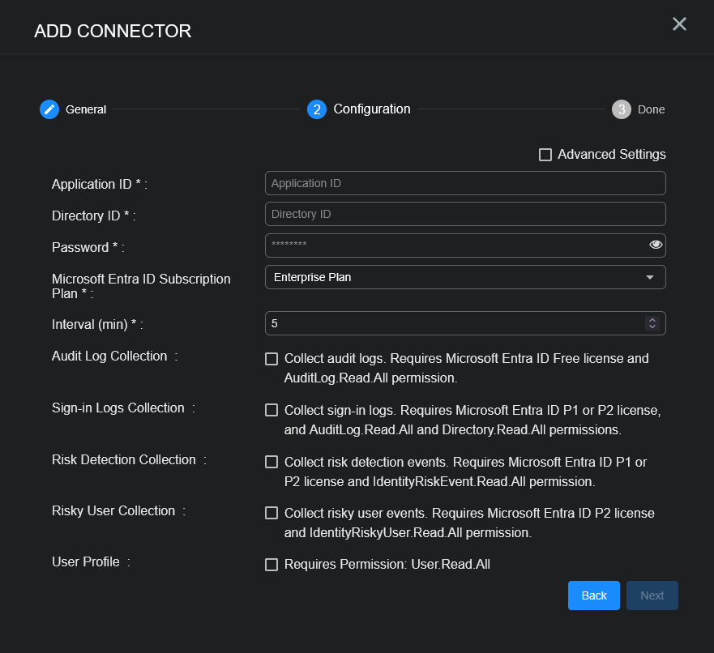Open the Microsoft Entra ID Subscription Plan dropdown
Image resolution: width=714 pixels, height=653 pixels.
[454, 277]
